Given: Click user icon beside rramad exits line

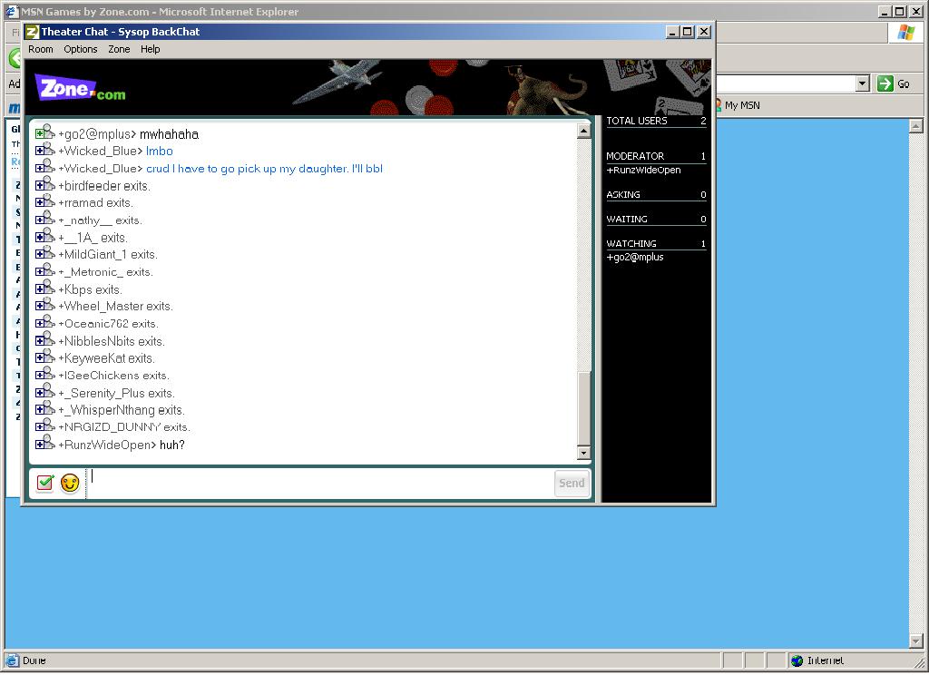Looking at the screenshot, I should [45, 201].
